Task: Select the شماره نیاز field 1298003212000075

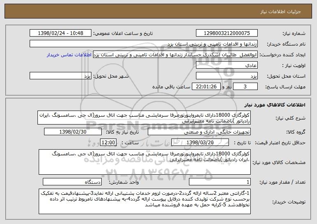Action: click(x=226, y=33)
